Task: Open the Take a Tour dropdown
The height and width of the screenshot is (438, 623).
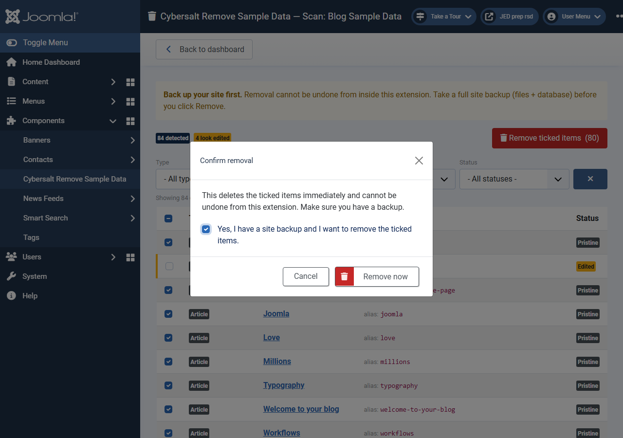Action: (444, 17)
